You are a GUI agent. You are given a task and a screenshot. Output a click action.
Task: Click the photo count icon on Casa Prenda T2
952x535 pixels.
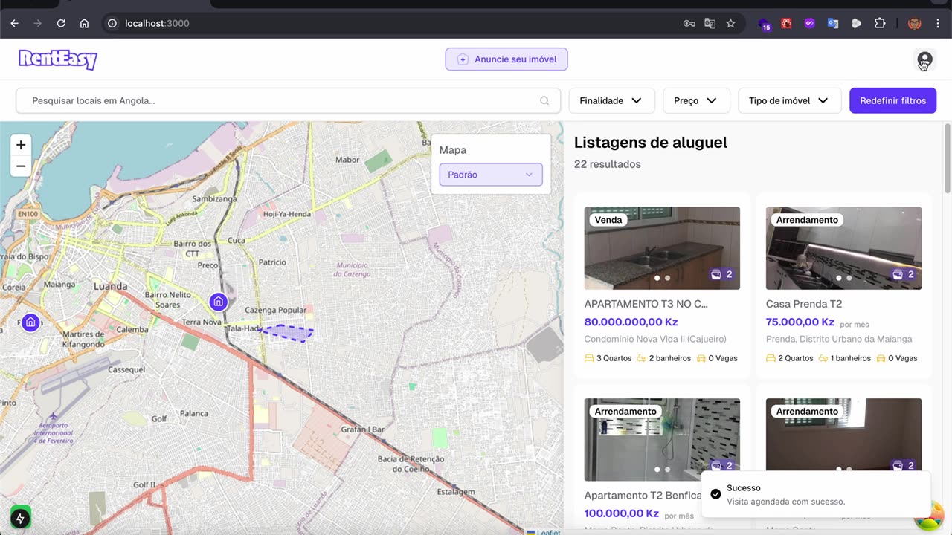pyautogui.click(x=898, y=274)
